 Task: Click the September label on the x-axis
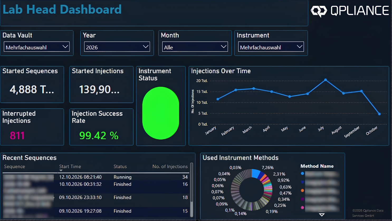coord(352,132)
